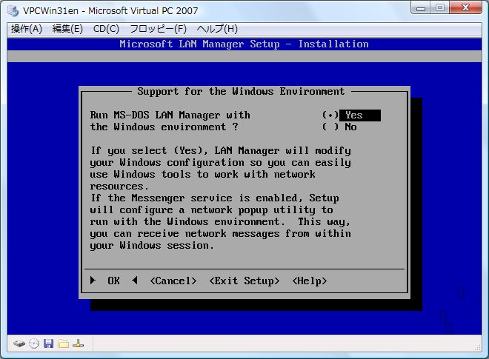Expand the ヘルプ(H) menu

click(217, 29)
